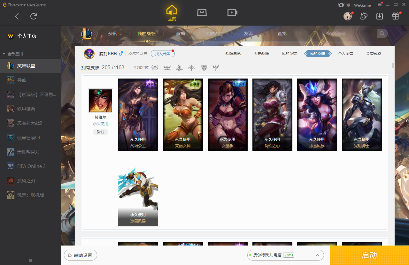
Task: Click the Tencent WeGame logo
Action: tap(25, 5)
